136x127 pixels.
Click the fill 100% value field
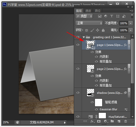[x=123, y=30]
